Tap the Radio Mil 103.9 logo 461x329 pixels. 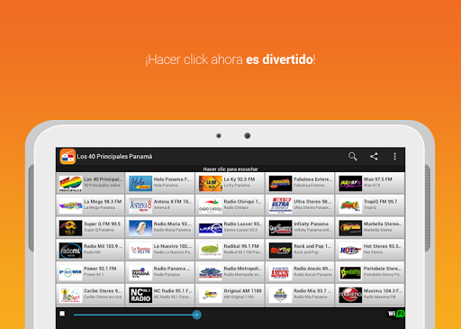[70, 251]
